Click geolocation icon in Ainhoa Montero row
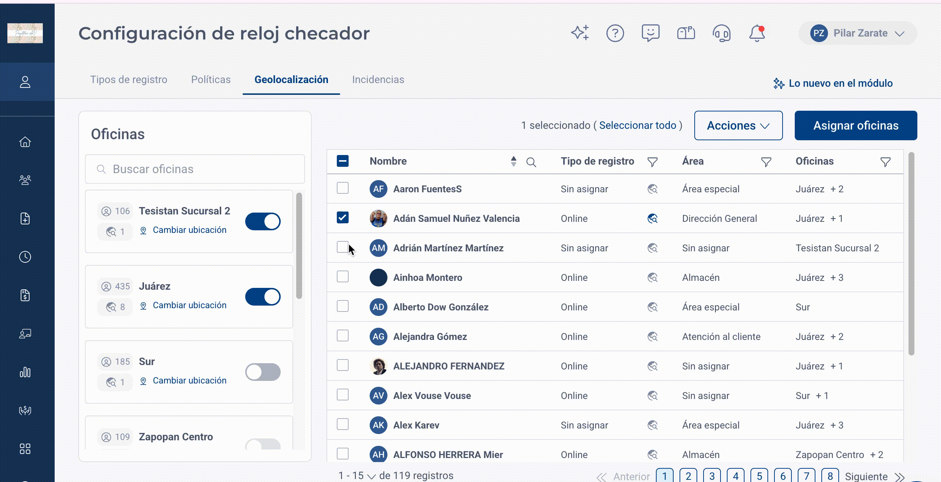 [653, 278]
